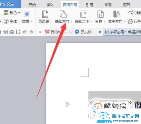The width and height of the screenshot is (141, 124).
Task: Open the 纸张方向 dropdown
Action: (x=71, y=21)
